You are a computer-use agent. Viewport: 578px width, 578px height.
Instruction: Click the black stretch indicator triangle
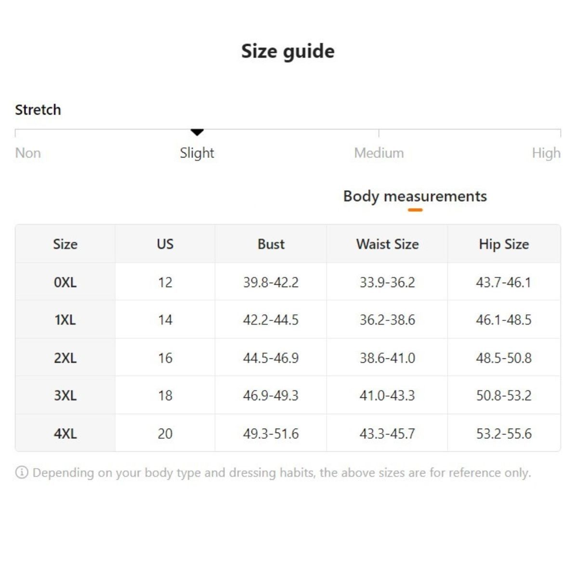click(x=197, y=132)
